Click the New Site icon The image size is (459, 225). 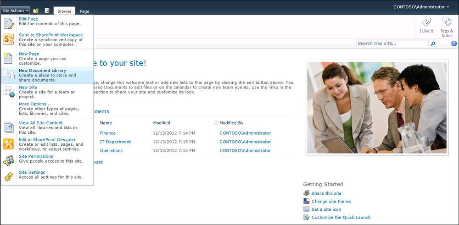8,92
